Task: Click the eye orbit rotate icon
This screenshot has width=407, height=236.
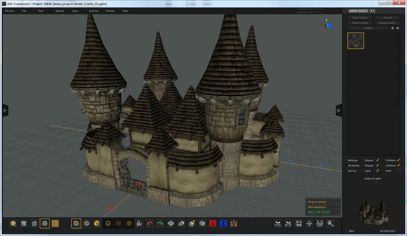Action: coord(320,223)
